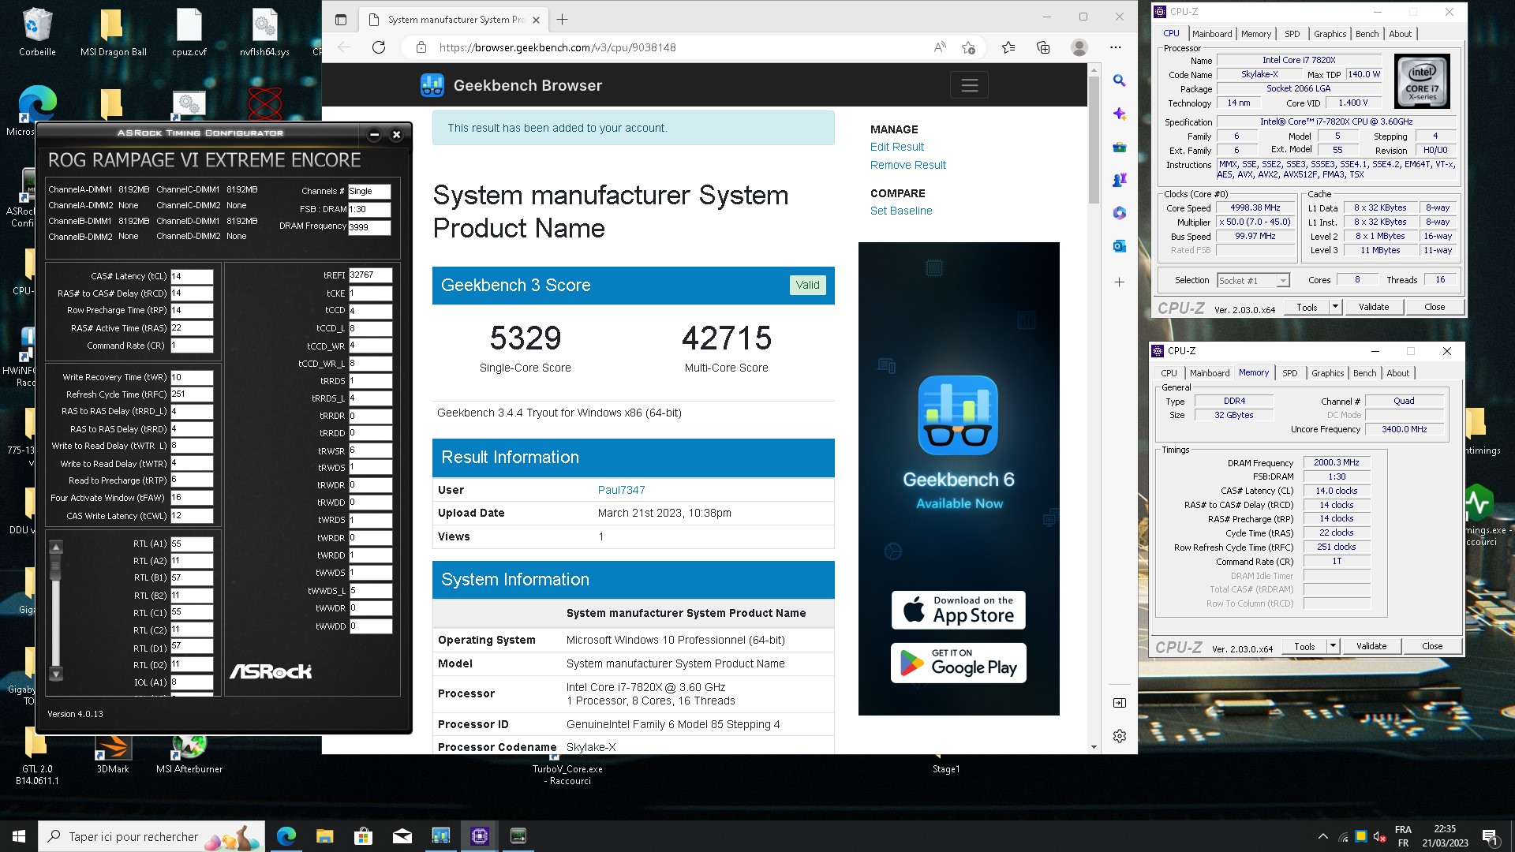Image resolution: width=1515 pixels, height=852 pixels.
Task: Switch to SPD tab in upper CPU-Z
Action: click(1292, 34)
